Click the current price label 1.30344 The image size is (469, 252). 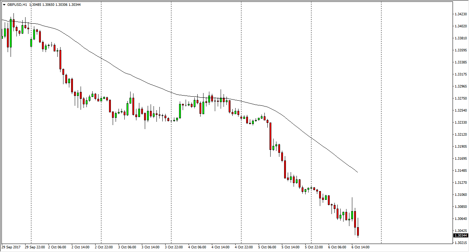point(461,236)
